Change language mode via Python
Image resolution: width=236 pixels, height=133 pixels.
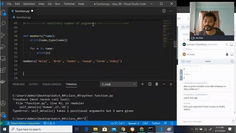pos(156,123)
